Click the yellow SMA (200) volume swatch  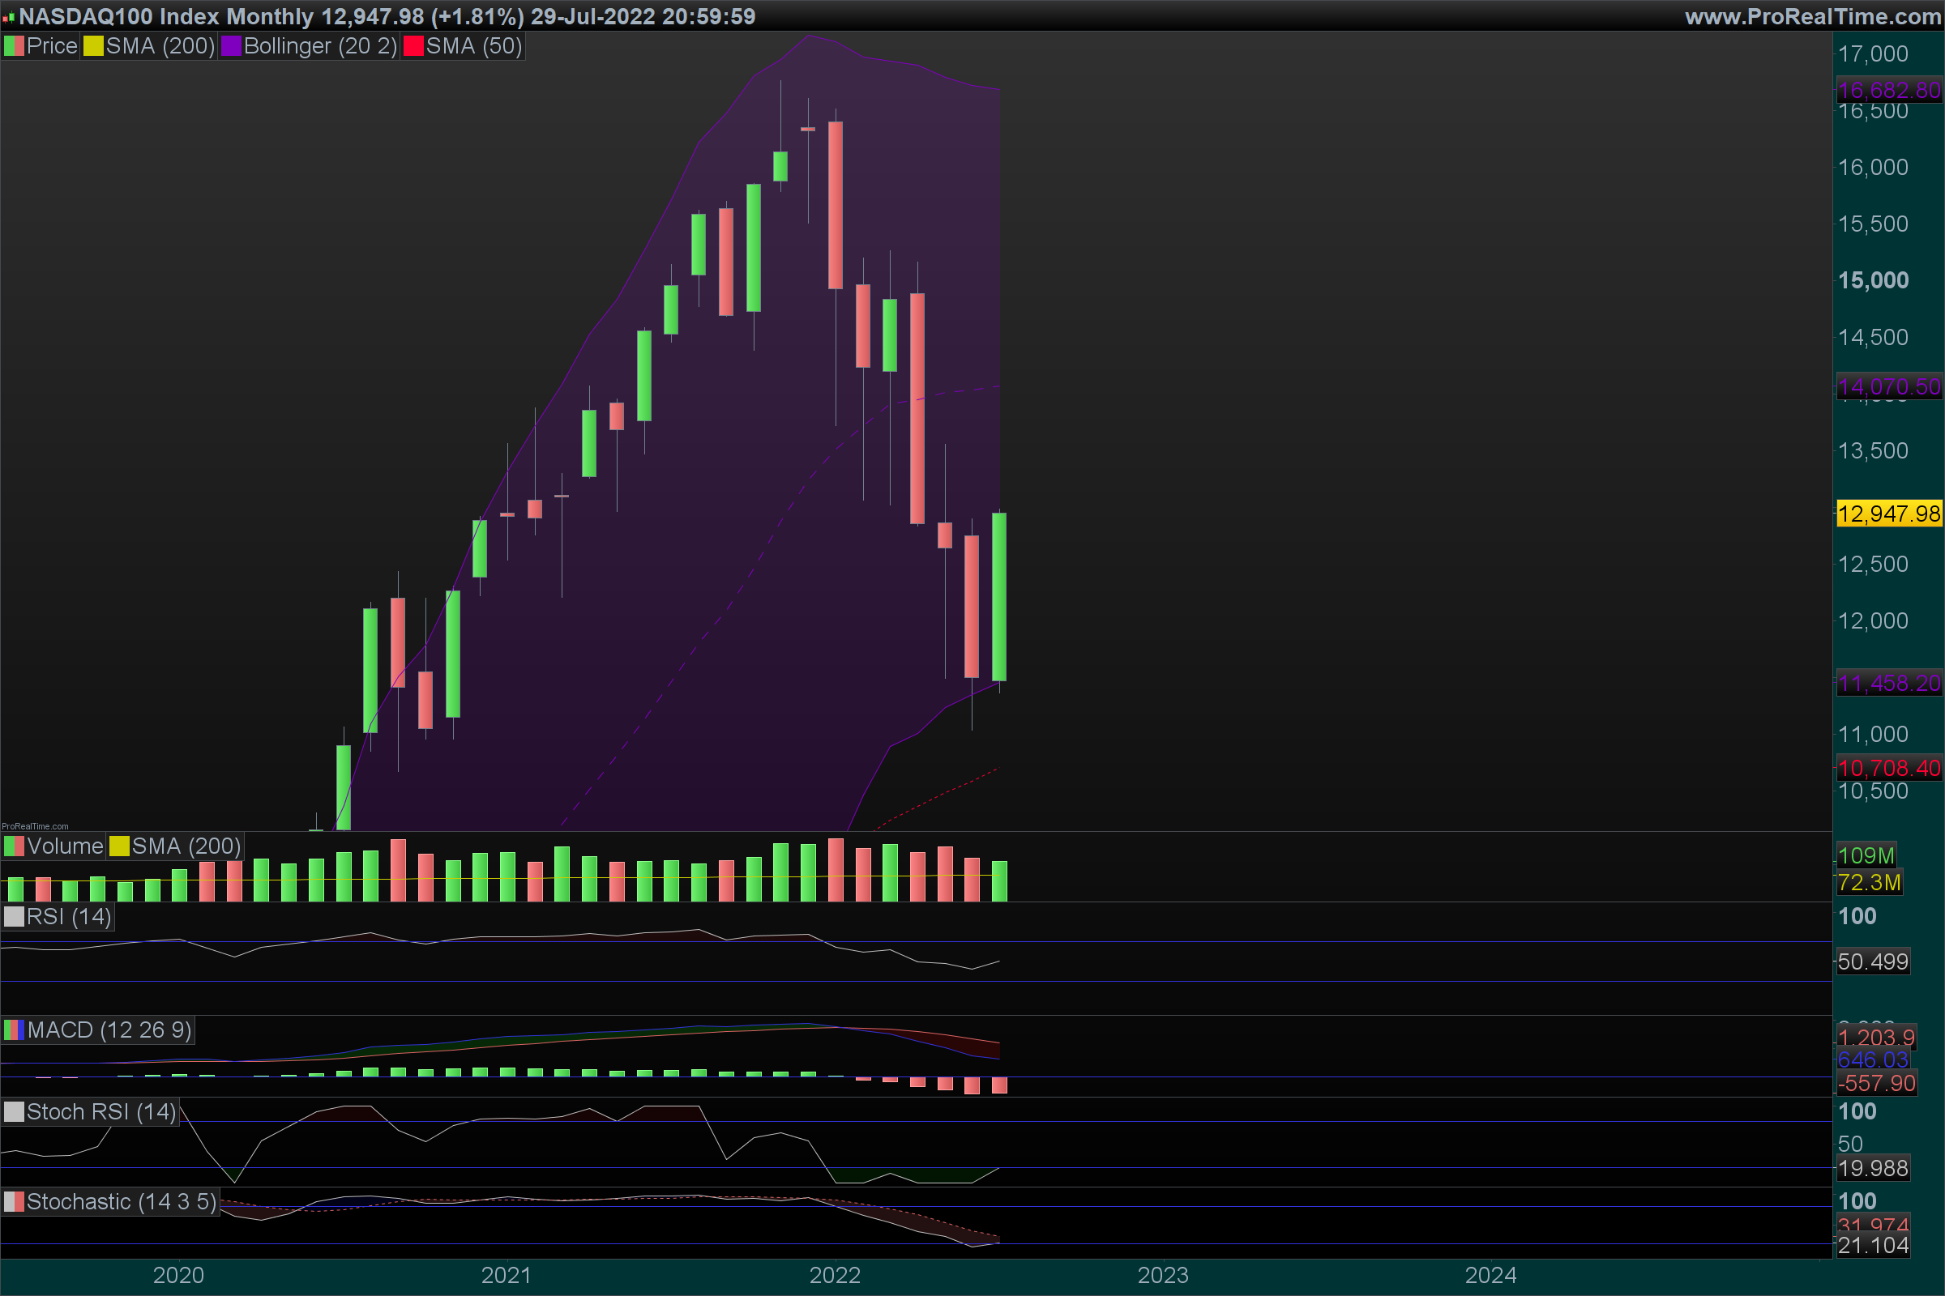(119, 846)
